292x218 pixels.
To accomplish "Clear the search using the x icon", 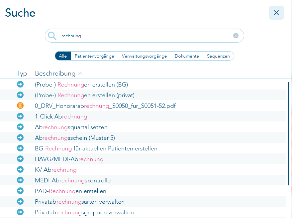I will click(x=236, y=35).
